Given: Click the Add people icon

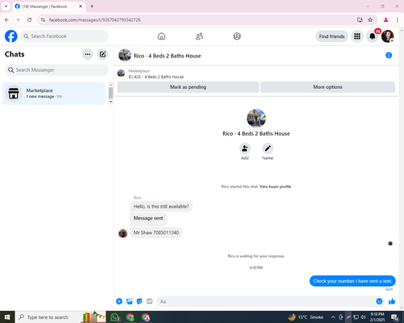Looking at the screenshot, I should click(245, 149).
